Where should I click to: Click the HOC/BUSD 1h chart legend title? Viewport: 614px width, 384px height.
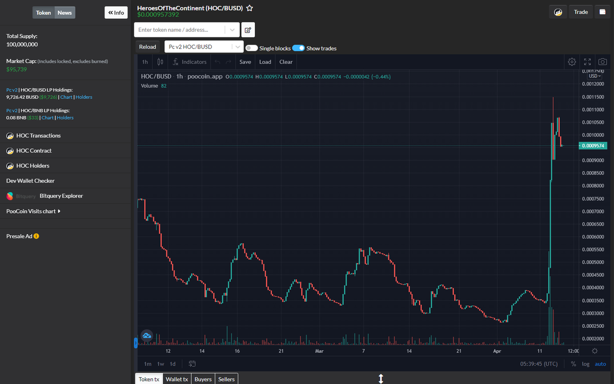coord(182,77)
